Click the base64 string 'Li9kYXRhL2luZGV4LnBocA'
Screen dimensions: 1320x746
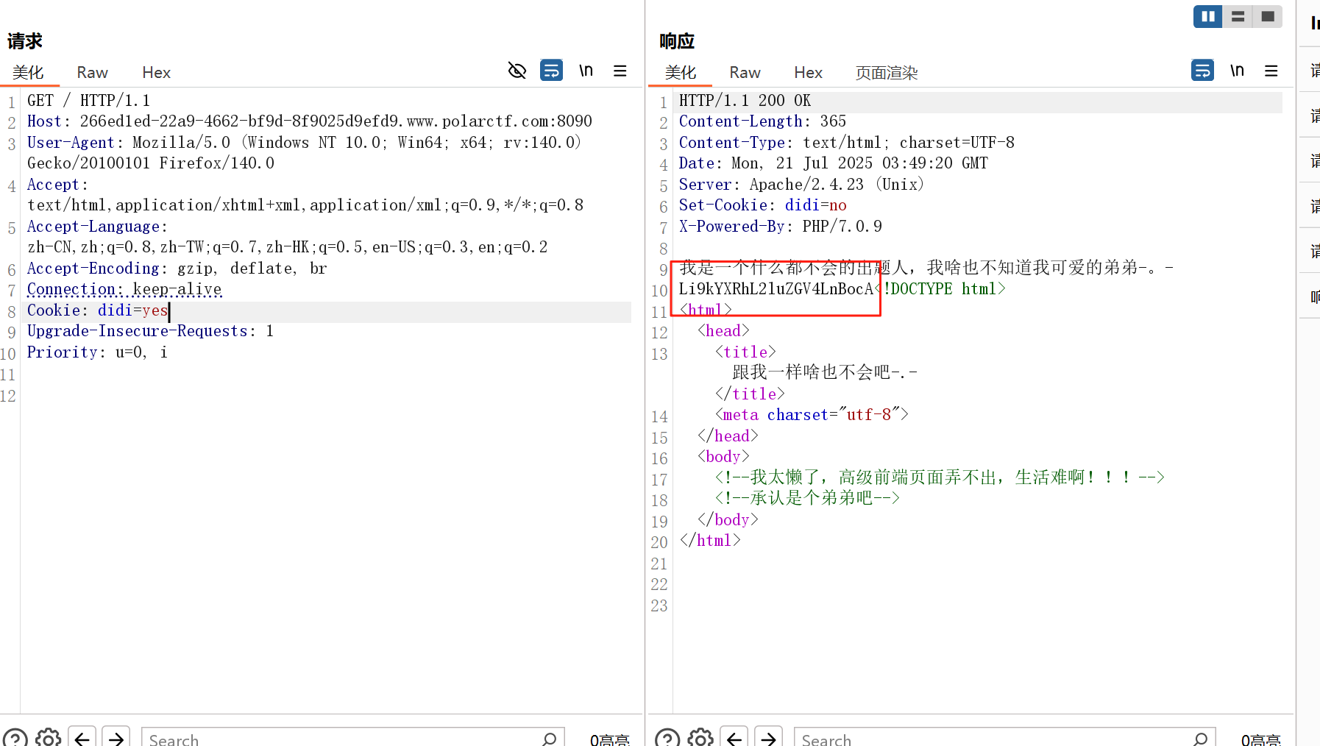(x=776, y=289)
